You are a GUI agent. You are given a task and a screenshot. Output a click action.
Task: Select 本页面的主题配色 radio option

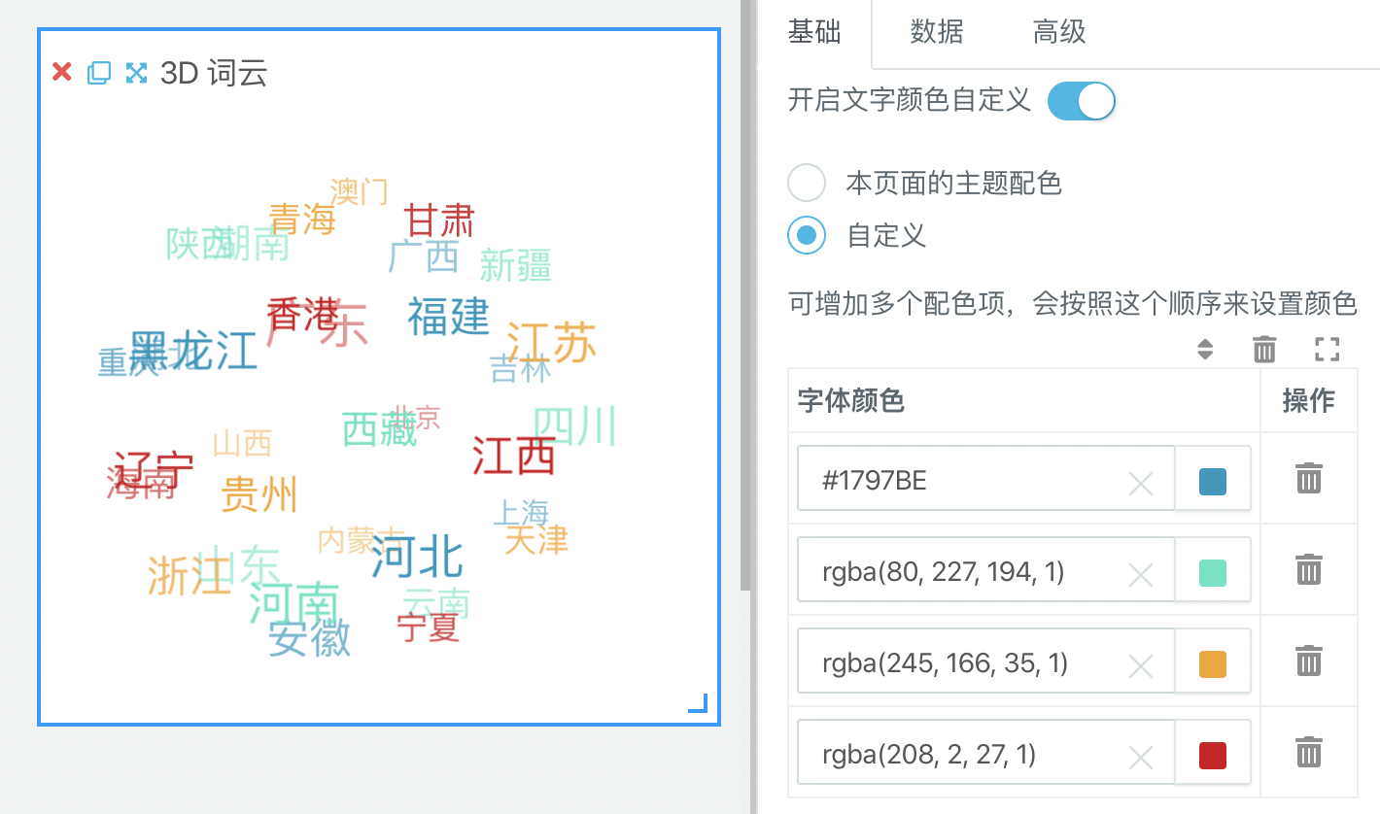(807, 183)
